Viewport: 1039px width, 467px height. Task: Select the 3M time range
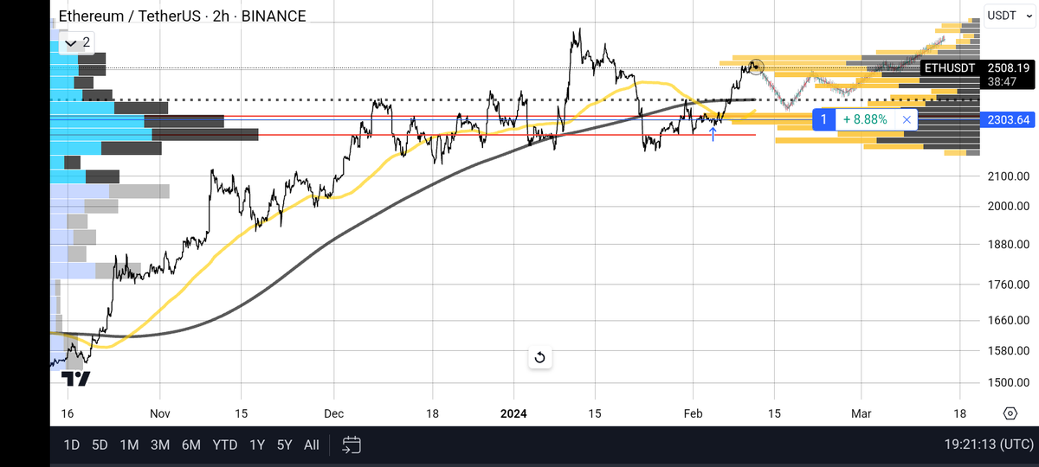pyautogui.click(x=159, y=445)
